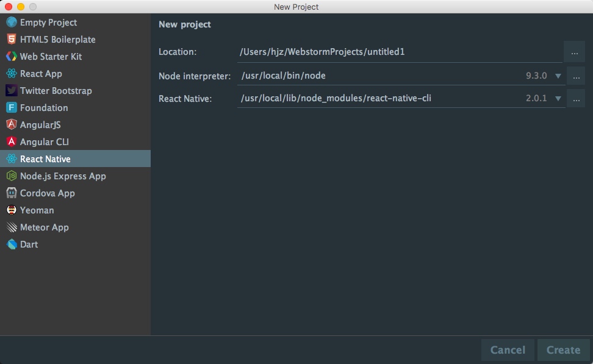Choose the Foundation F icon
593x364 pixels.
(12, 108)
